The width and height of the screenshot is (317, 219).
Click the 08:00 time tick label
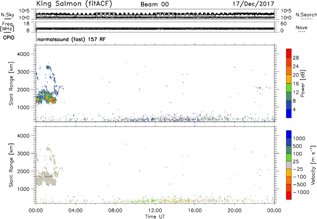[x=115, y=211]
